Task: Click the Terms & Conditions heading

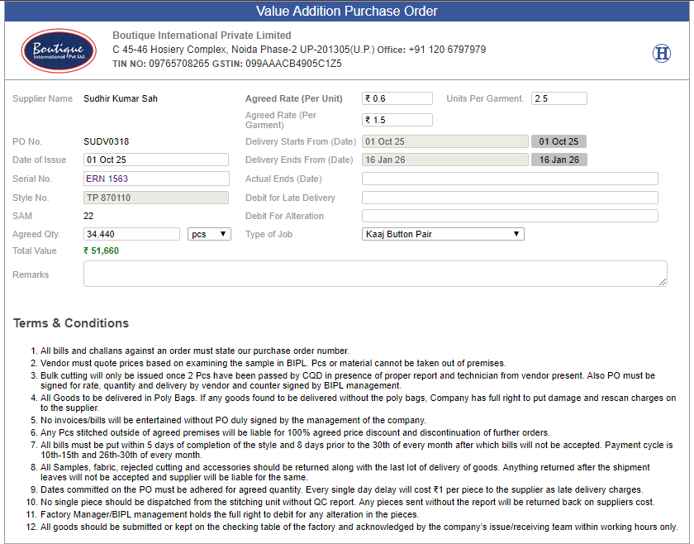Action: [x=71, y=323]
